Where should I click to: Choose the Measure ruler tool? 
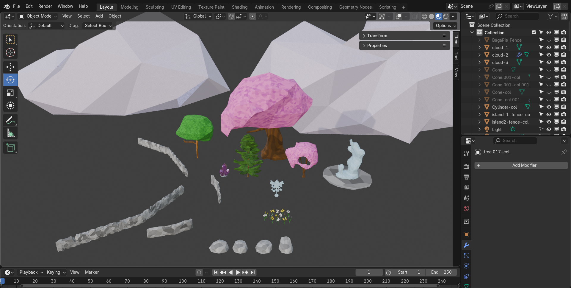(10, 133)
